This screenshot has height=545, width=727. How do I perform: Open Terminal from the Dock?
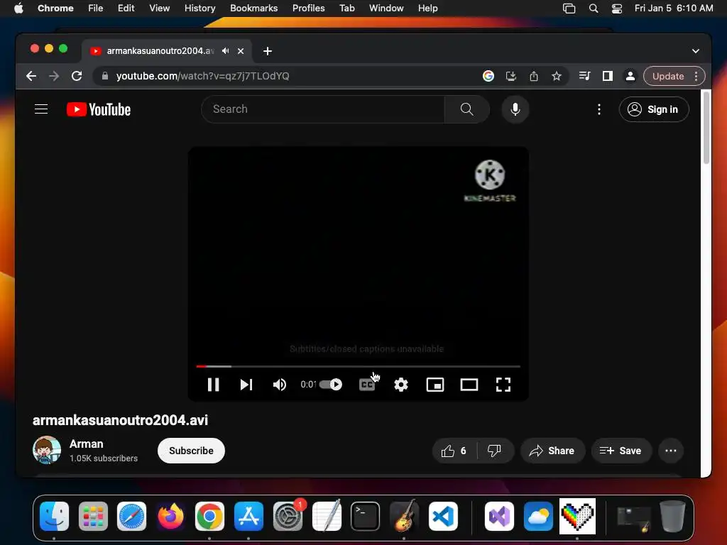(x=366, y=516)
